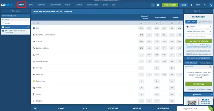This screenshot has width=214, height=111.
Task: Close the Android app banner
Action: (211, 95)
